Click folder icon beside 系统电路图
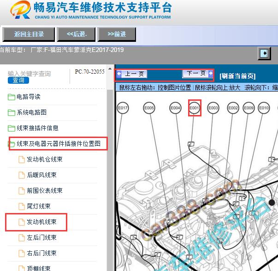This screenshot has height=271, width=278. click(12, 113)
